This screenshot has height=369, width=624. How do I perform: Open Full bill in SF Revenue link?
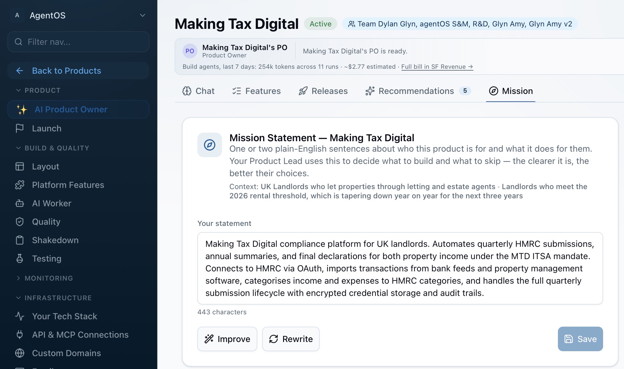[x=437, y=67]
